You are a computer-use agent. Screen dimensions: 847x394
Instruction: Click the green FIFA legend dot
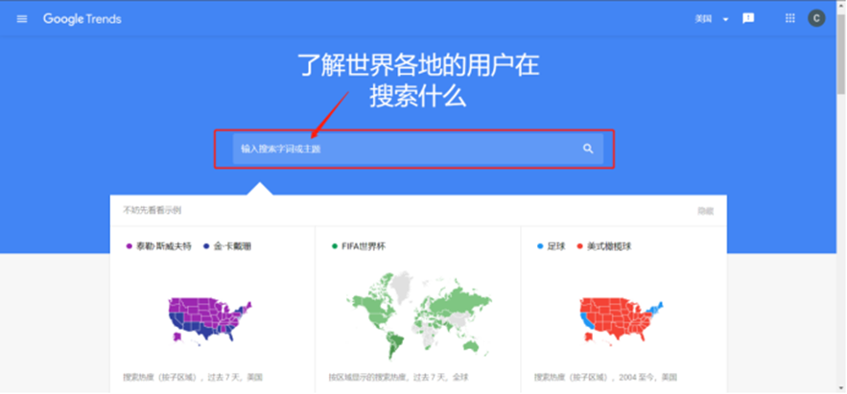[335, 246]
